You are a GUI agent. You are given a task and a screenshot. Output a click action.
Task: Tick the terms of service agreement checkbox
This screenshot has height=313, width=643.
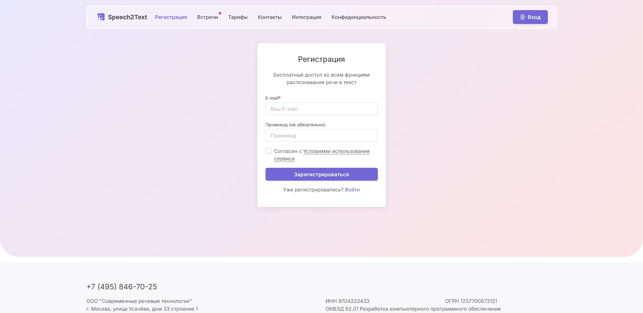point(269,151)
